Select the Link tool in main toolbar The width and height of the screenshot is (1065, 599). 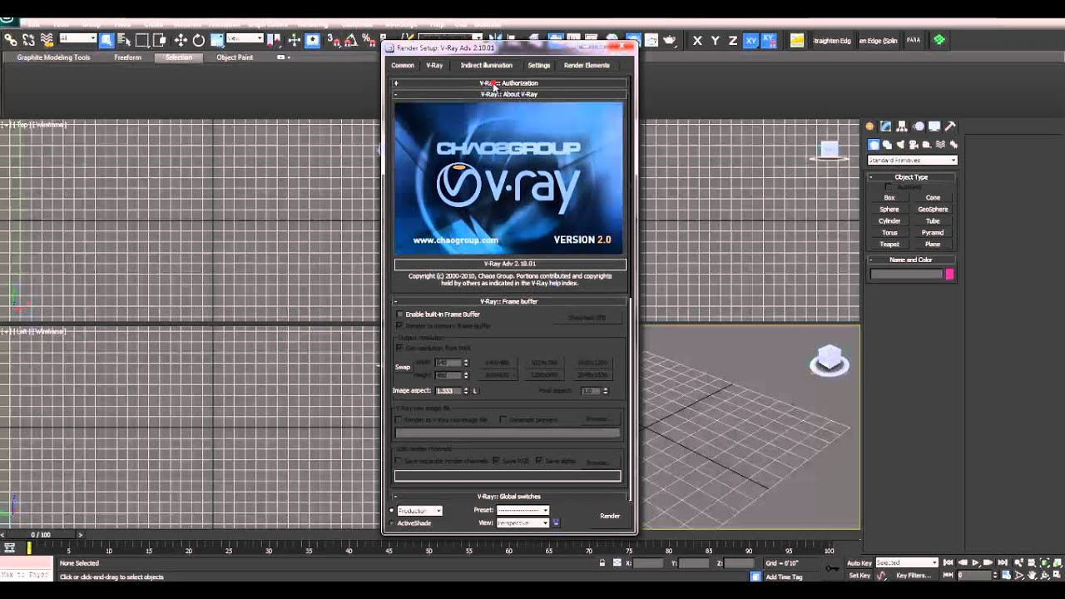(11, 40)
